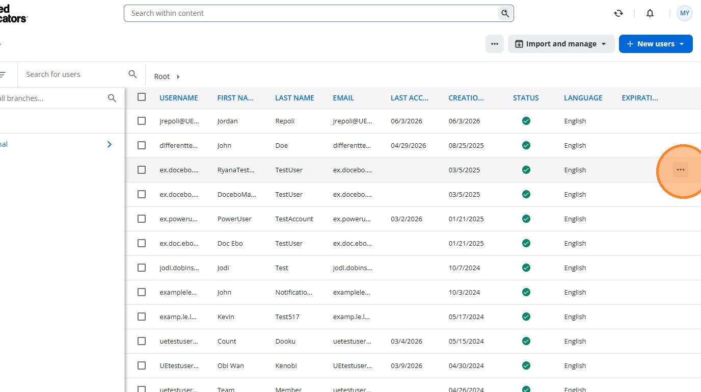Select checkbox for Doc Ebo row

pyautogui.click(x=142, y=243)
